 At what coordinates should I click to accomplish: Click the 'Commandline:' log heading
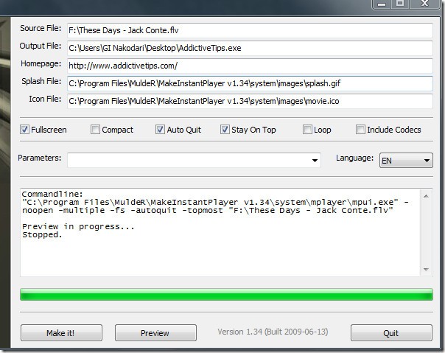pyautogui.click(x=52, y=194)
